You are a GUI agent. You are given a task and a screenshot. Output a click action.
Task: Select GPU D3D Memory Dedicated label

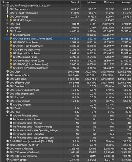click(x=24, y=152)
